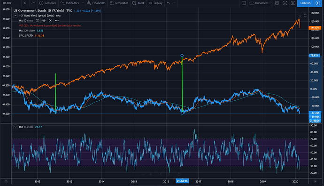
Task: Take a chart snapshot with camera icon
Action: click(x=293, y=3)
